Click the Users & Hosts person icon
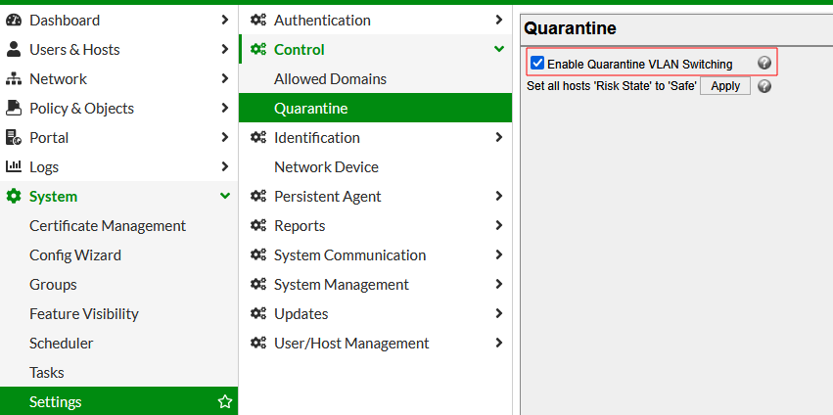 14,49
